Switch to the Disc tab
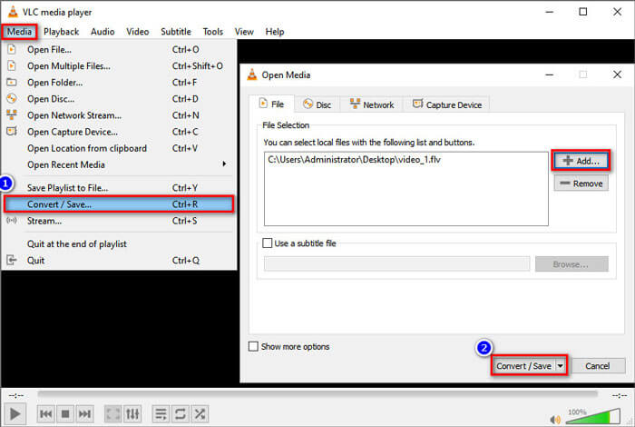Viewport: 635px width, 427px height. point(317,105)
